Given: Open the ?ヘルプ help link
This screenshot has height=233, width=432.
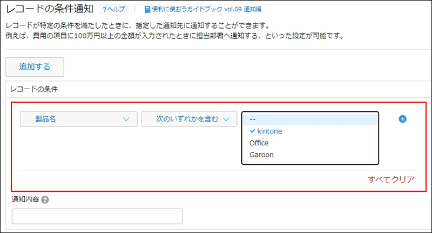Looking at the screenshot, I should pos(113,9).
